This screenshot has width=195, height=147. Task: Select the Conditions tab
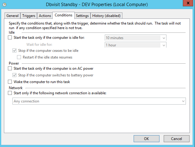click(63, 15)
